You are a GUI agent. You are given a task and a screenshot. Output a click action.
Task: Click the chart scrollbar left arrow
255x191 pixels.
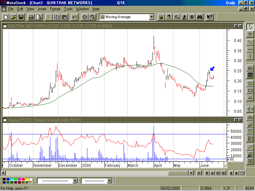3,173
